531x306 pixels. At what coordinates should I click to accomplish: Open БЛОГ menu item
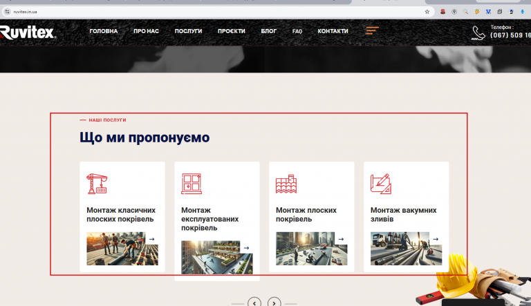(x=268, y=31)
